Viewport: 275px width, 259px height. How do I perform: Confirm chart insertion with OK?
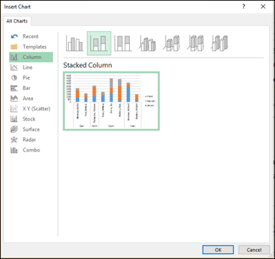pyautogui.click(x=218, y=250)
